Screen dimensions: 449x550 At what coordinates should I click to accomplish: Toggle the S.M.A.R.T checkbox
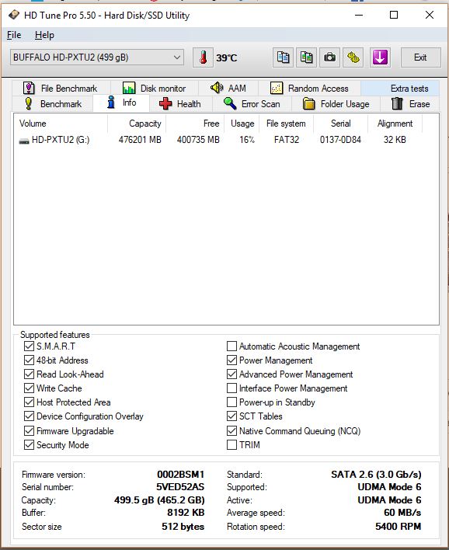[x=29, y=346]
